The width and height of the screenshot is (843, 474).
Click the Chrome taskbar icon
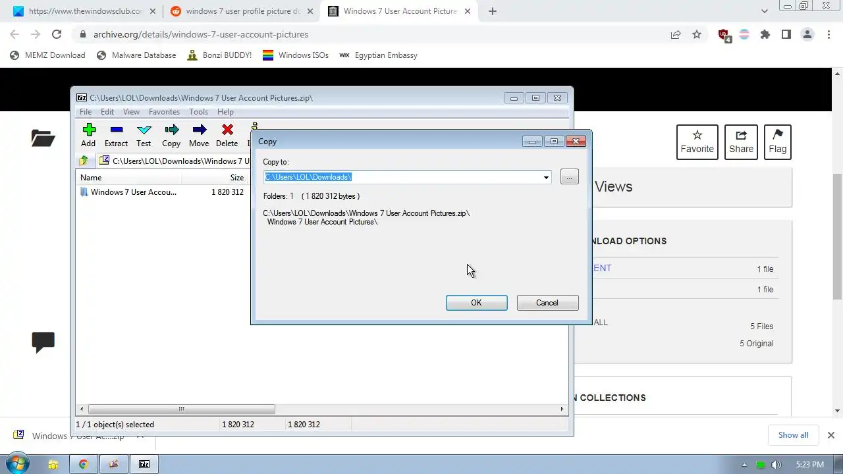pos(84,464)
